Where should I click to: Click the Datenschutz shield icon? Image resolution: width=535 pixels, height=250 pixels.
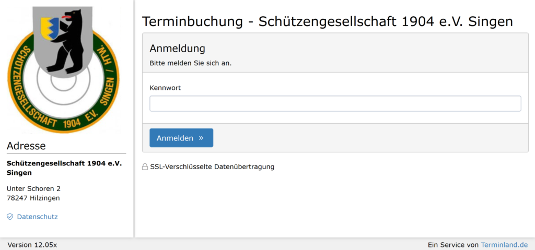pos(10,217)
